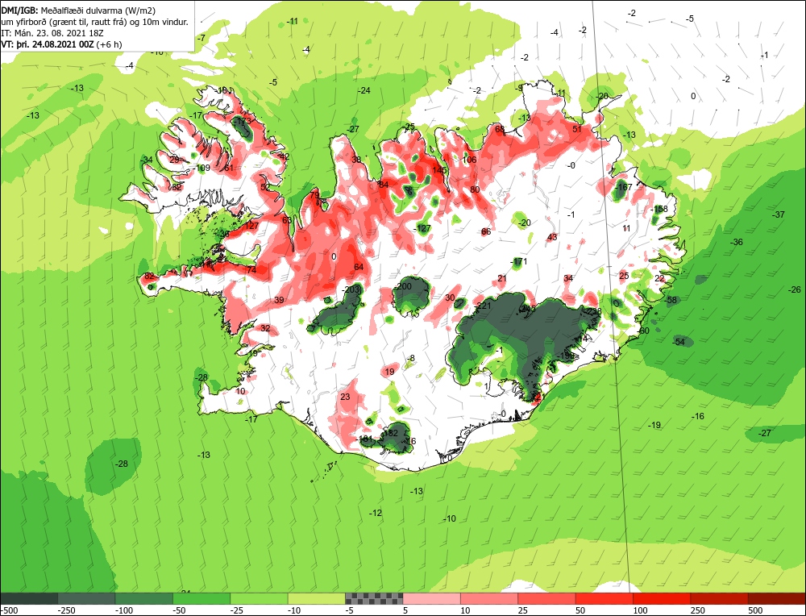The image size is (806, 616).
Task: Click the map value '23' in the south
Action: pos(345,397)
